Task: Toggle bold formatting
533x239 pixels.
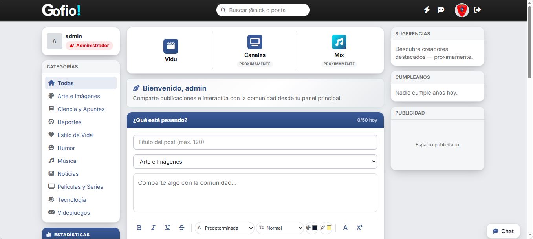Action: click(x=139, y=228)
